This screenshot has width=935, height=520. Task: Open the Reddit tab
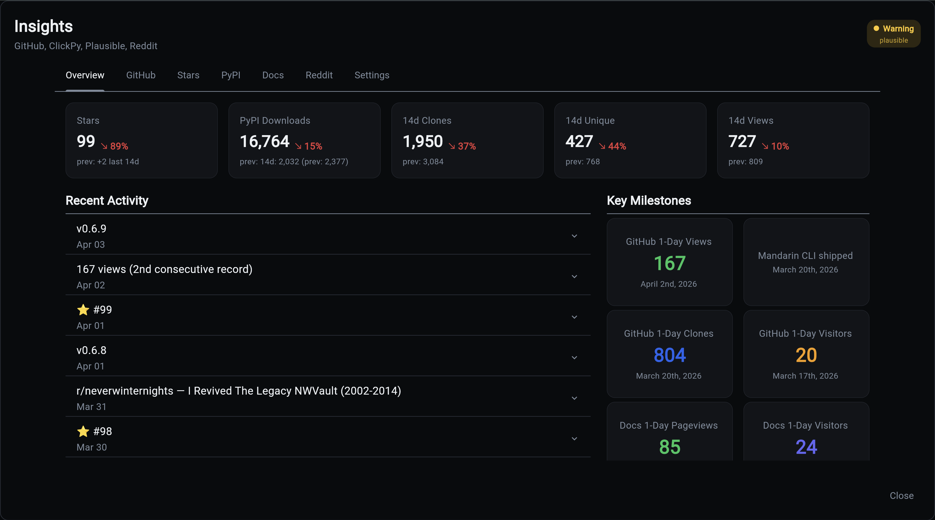(319, 75)
